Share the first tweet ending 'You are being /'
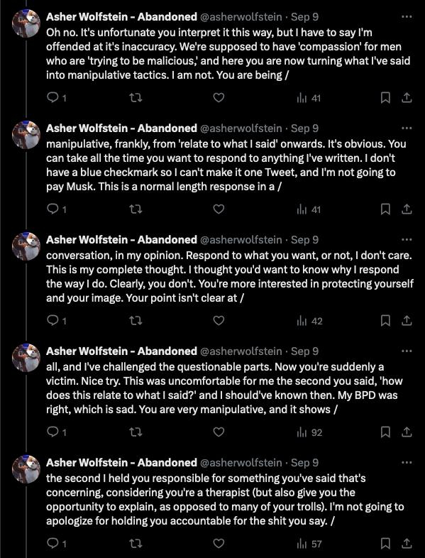 coord(407,98)
